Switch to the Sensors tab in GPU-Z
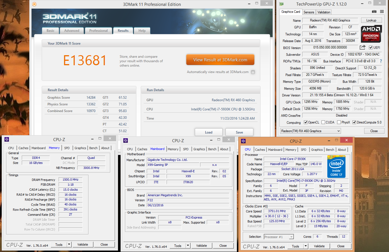 pos(309,12)
